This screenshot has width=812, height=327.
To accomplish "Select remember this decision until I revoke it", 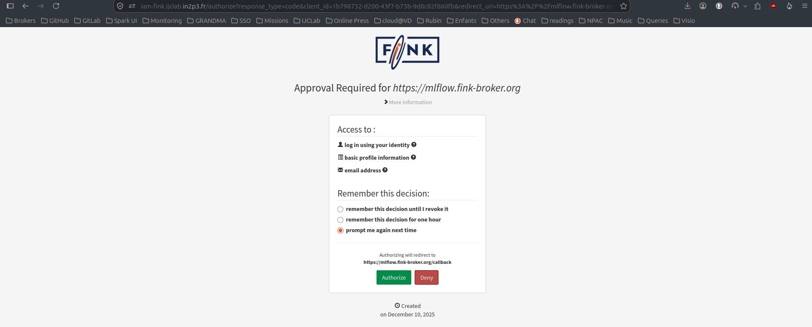I will coord(340,209).
